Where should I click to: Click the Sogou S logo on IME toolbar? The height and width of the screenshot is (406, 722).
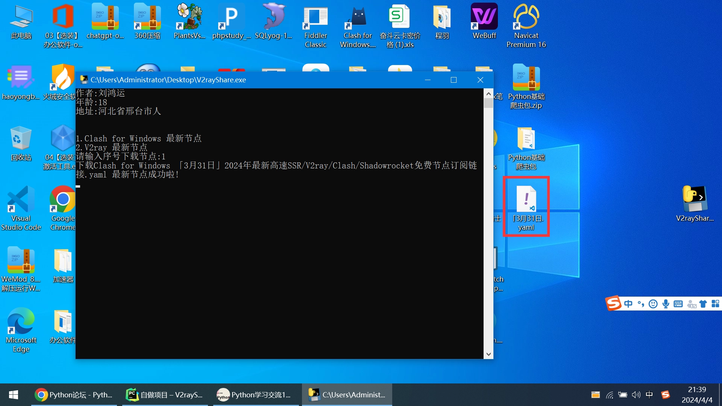pyautogui.click(x=613, y=303)
